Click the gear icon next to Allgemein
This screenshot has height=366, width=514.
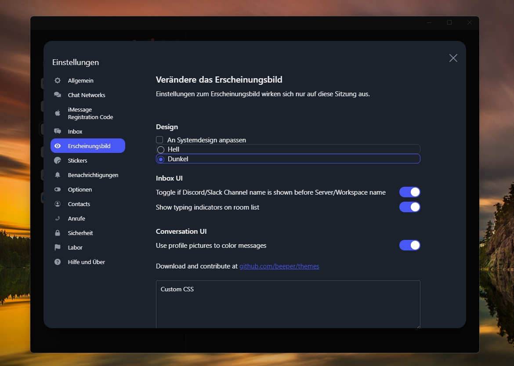click(x=58, y=80)
